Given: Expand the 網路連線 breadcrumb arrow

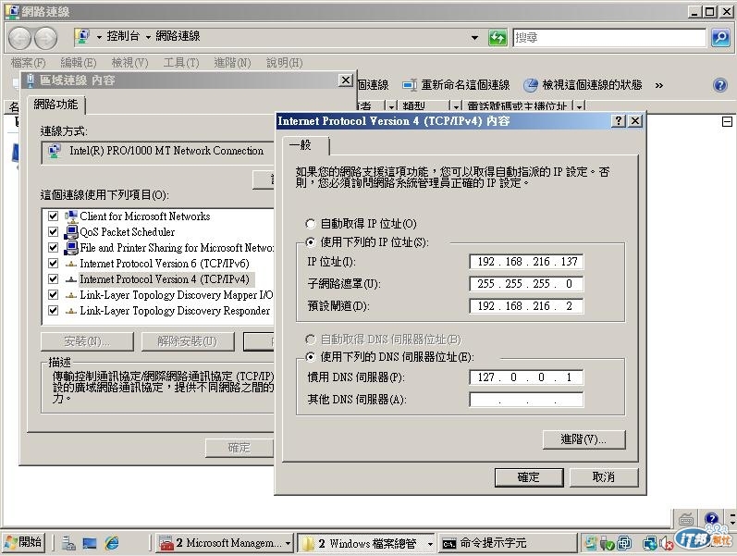Looking at the screenshot, I should pos(148,37).
